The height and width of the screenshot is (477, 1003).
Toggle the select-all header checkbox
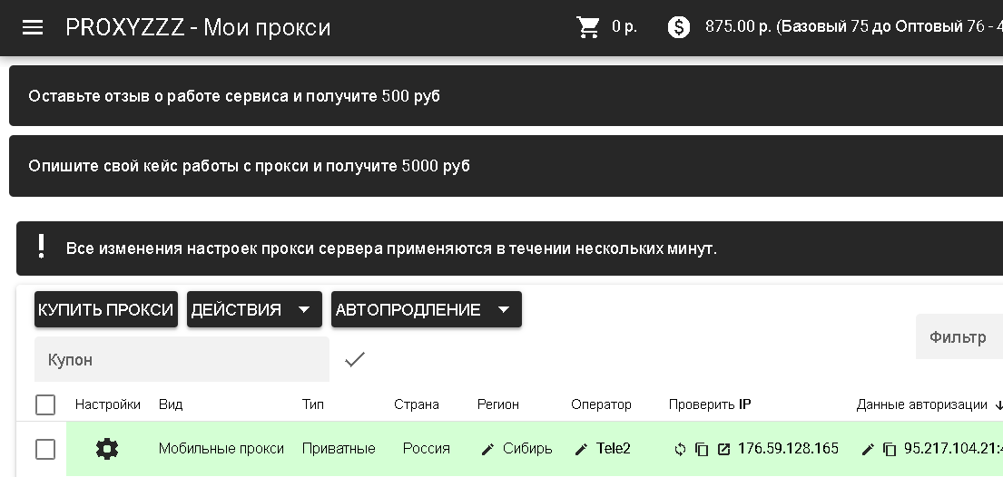click(x=45, y=404)
